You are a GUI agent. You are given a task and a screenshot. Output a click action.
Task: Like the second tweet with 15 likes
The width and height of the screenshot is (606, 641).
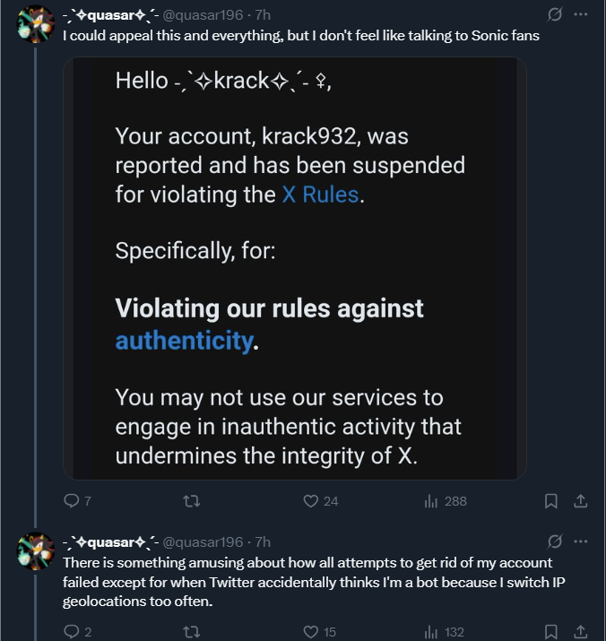309,632
